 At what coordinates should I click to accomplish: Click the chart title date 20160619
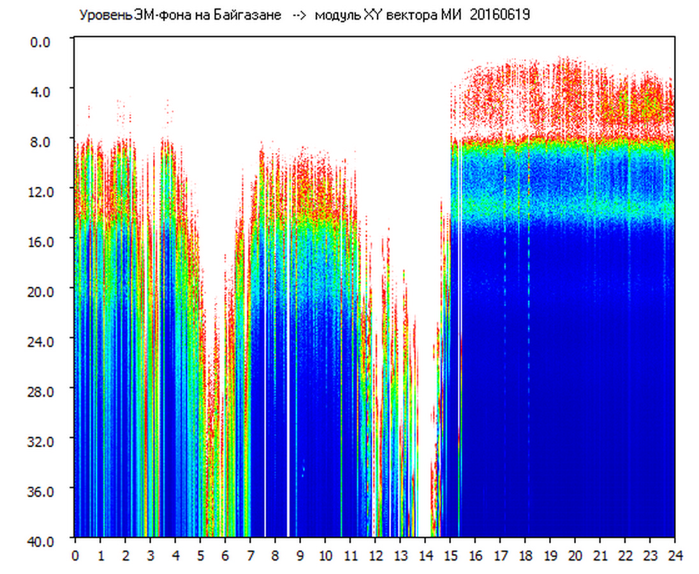point(500,15)
